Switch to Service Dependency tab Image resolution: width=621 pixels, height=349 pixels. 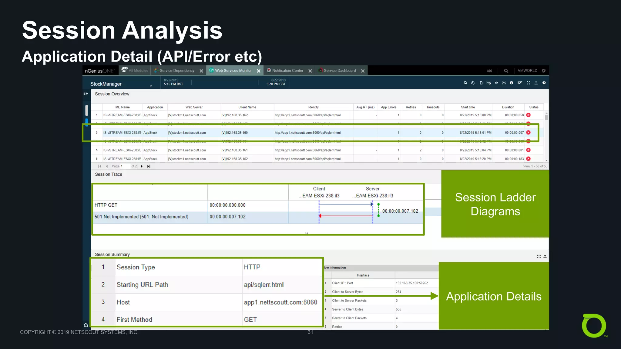(177, 71)
